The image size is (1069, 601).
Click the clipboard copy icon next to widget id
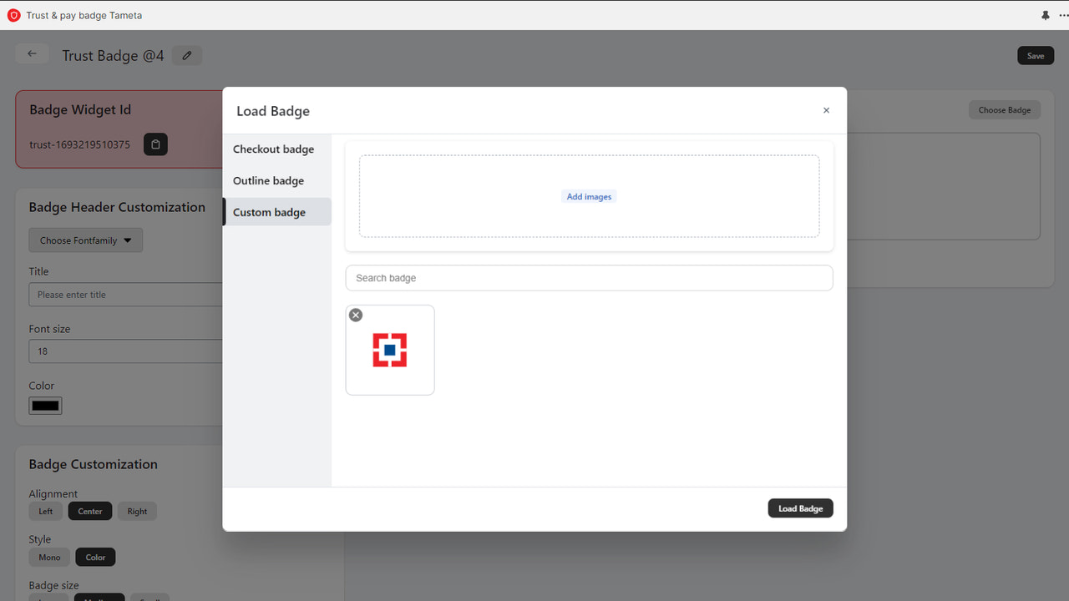click(x=155, y=144)
